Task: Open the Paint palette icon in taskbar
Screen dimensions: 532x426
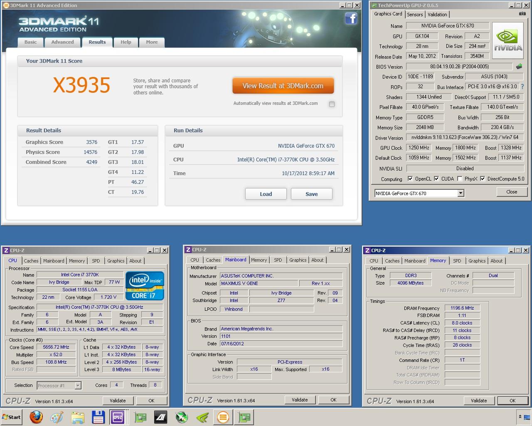Action: [57, 417]
